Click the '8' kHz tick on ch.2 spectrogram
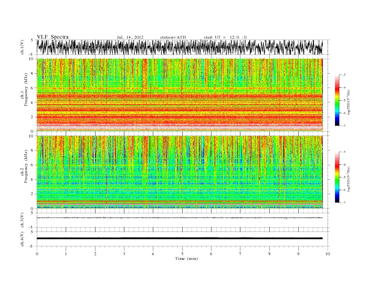 [x=32, y=150]
